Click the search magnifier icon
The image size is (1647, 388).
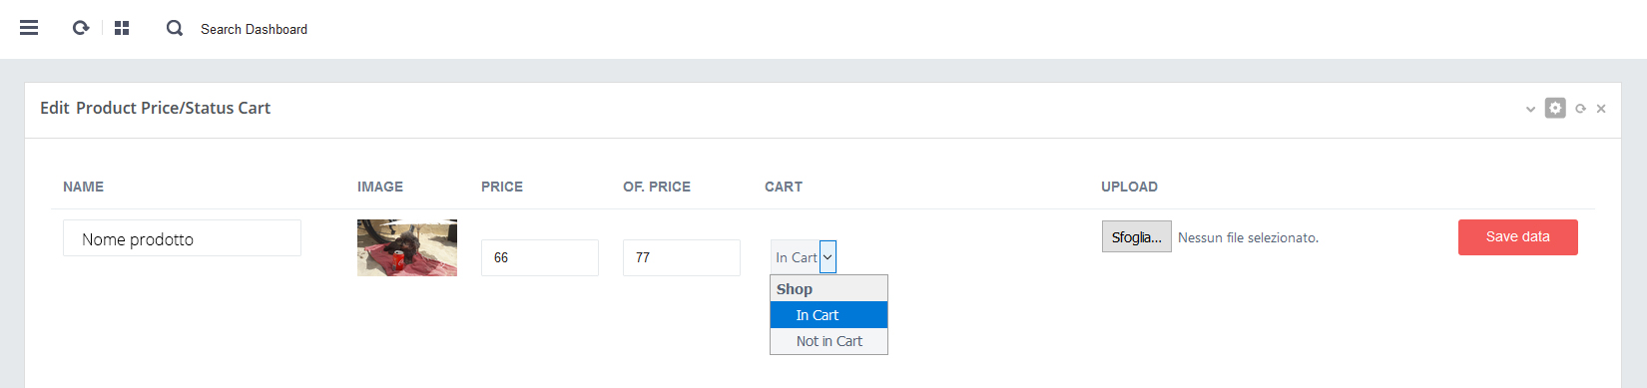coord(175,28)
